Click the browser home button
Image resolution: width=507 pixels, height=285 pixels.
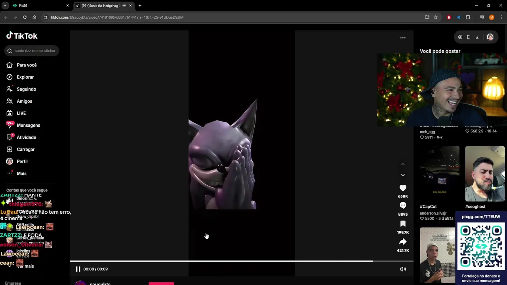[x=34, y=17]
